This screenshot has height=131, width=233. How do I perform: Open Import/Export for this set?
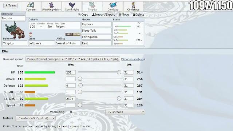click(103, 15)
